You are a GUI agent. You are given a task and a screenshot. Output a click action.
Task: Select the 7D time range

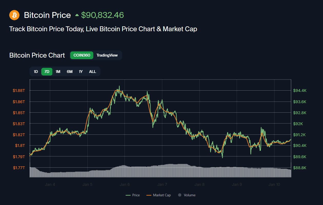pyautogui.click(x=47, y=71)
